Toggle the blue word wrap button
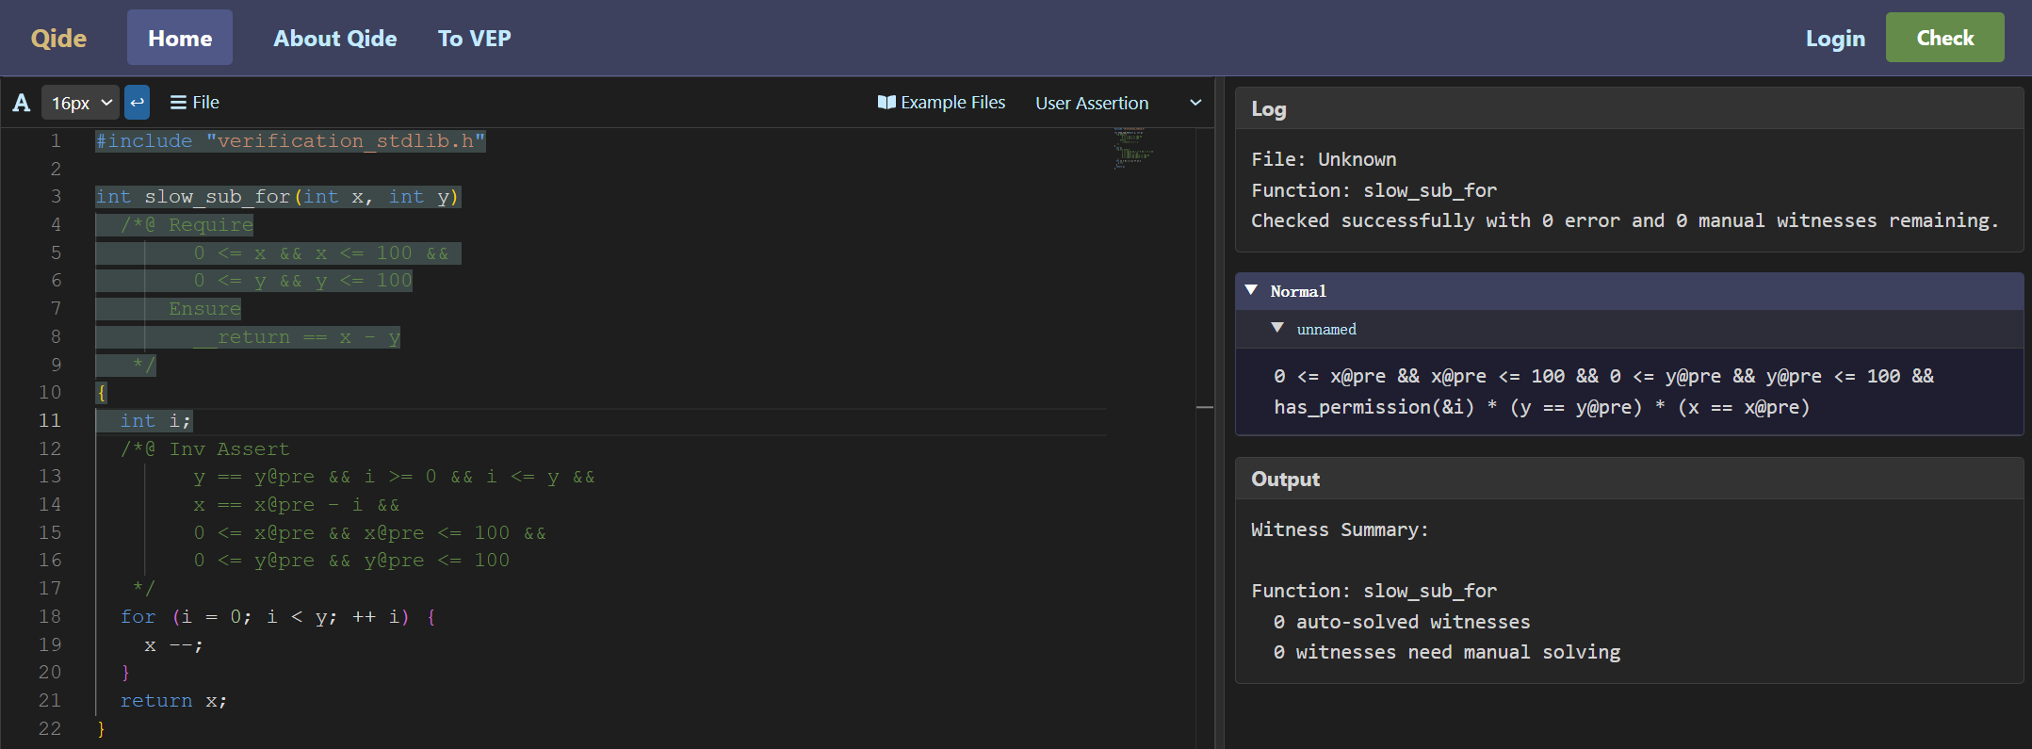 point(138,103)
